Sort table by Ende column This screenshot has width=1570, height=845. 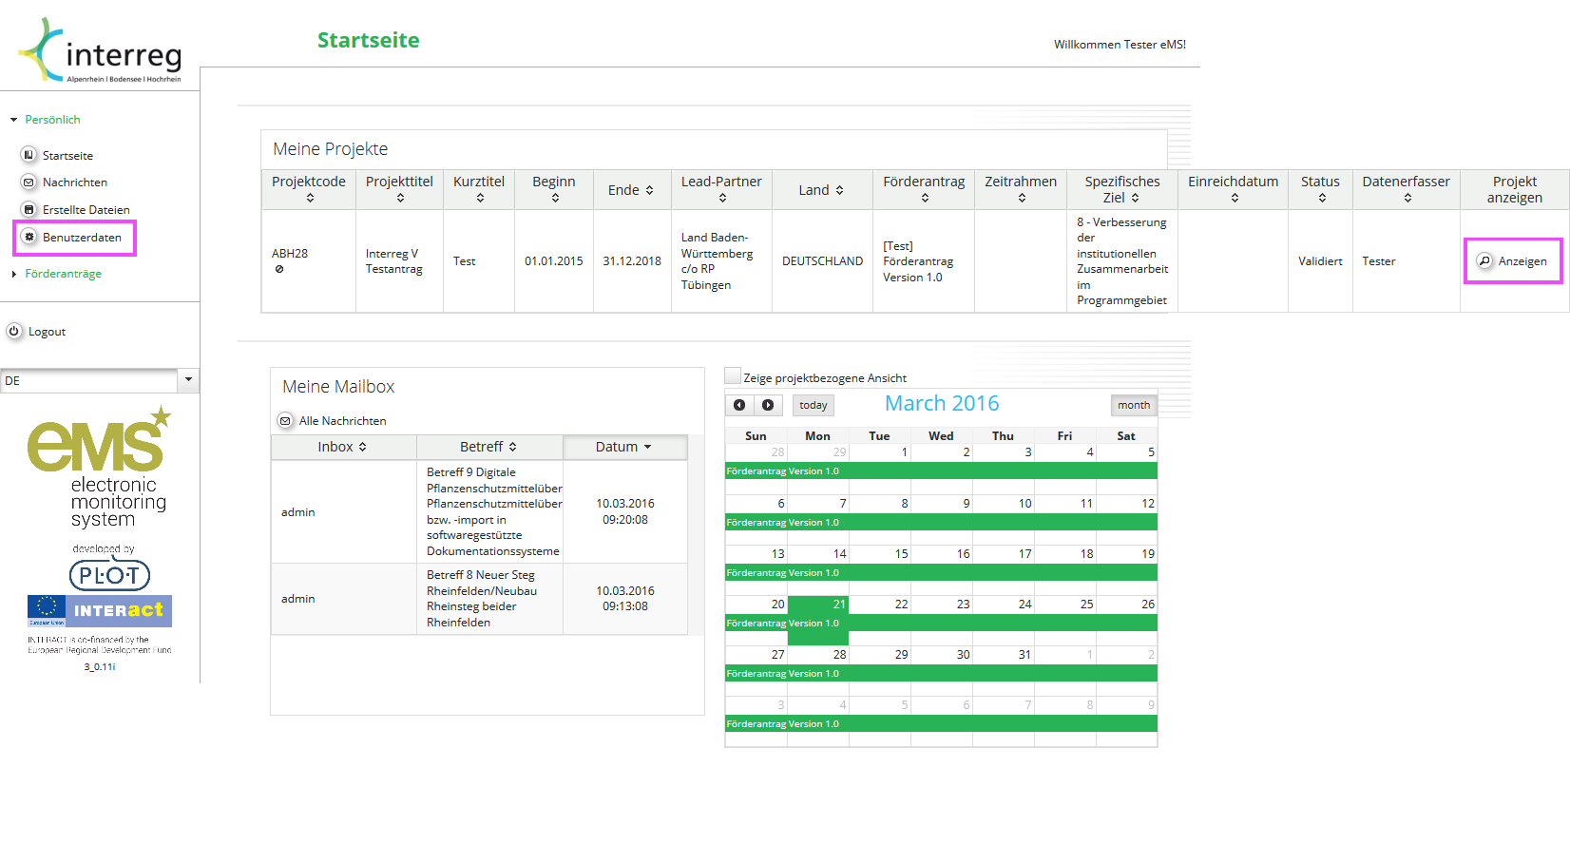632,190
